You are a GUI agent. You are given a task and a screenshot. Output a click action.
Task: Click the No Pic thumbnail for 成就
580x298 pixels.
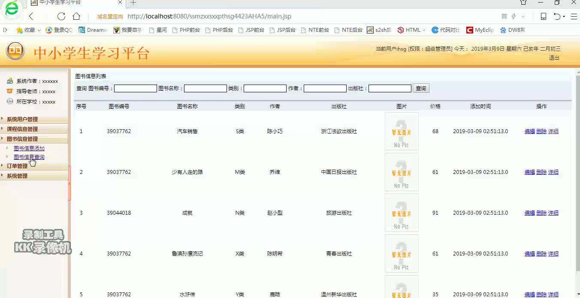tap(402, 213)
